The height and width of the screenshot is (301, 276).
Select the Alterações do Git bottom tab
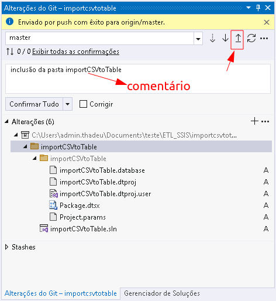pyautogui.click(x=61, y=293)
